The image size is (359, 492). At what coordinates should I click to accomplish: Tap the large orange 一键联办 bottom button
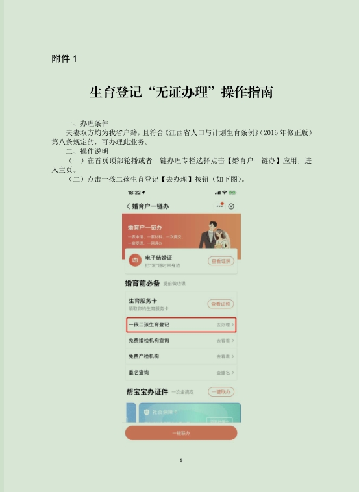(x=181, y=433)
